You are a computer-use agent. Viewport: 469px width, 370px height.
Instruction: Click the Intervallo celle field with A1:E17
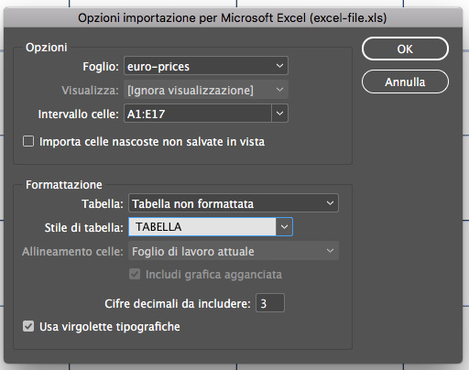(x=198, y=114)
